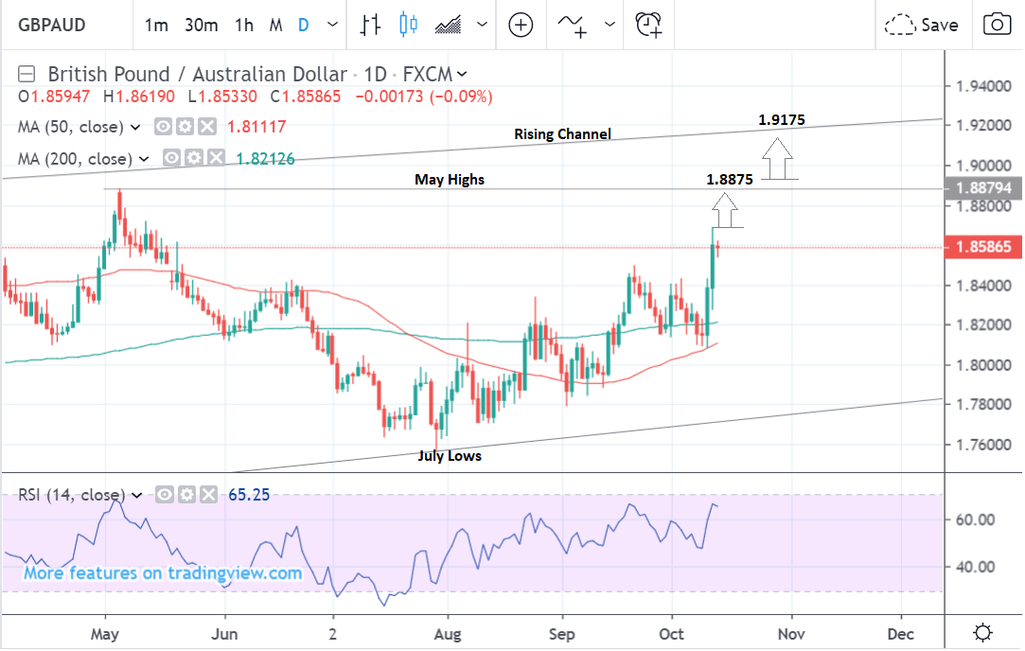Open the chart style dropdown chevron
The height and width of the screenshot is (651, 1025).
coord(483,26)
